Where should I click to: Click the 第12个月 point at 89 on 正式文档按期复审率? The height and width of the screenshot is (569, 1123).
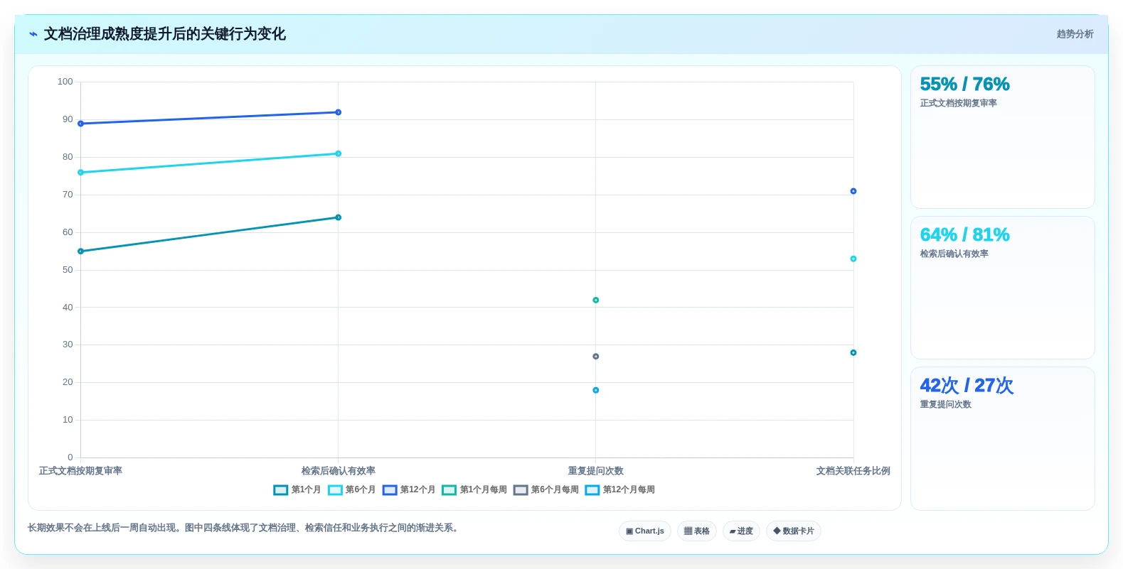pyautogui.click(x=81, y=124)
